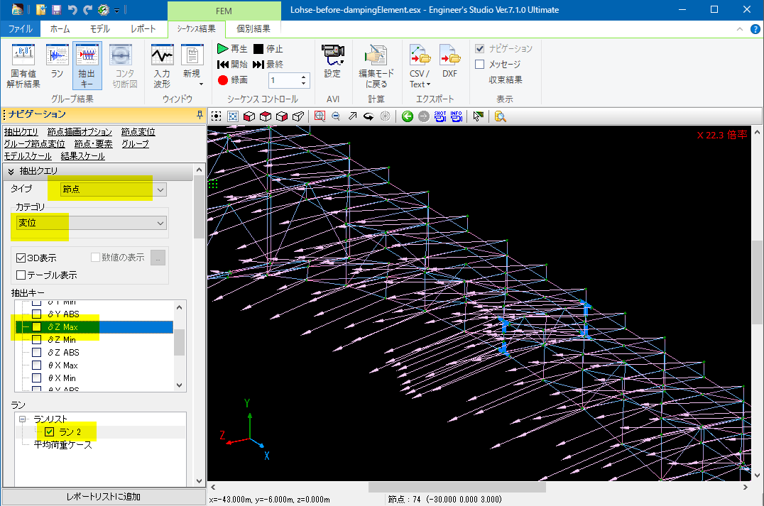Click the zoom-out magnifier in view toolbar
The width and height of the screenshot is (764, 506).
(x=335, y=116)
